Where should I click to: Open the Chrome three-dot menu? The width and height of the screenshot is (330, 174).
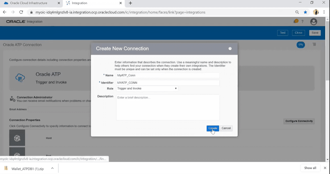[324, 12]
